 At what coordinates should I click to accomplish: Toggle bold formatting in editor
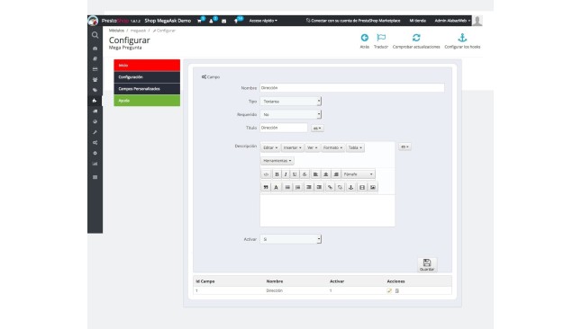tap(277, 174)
